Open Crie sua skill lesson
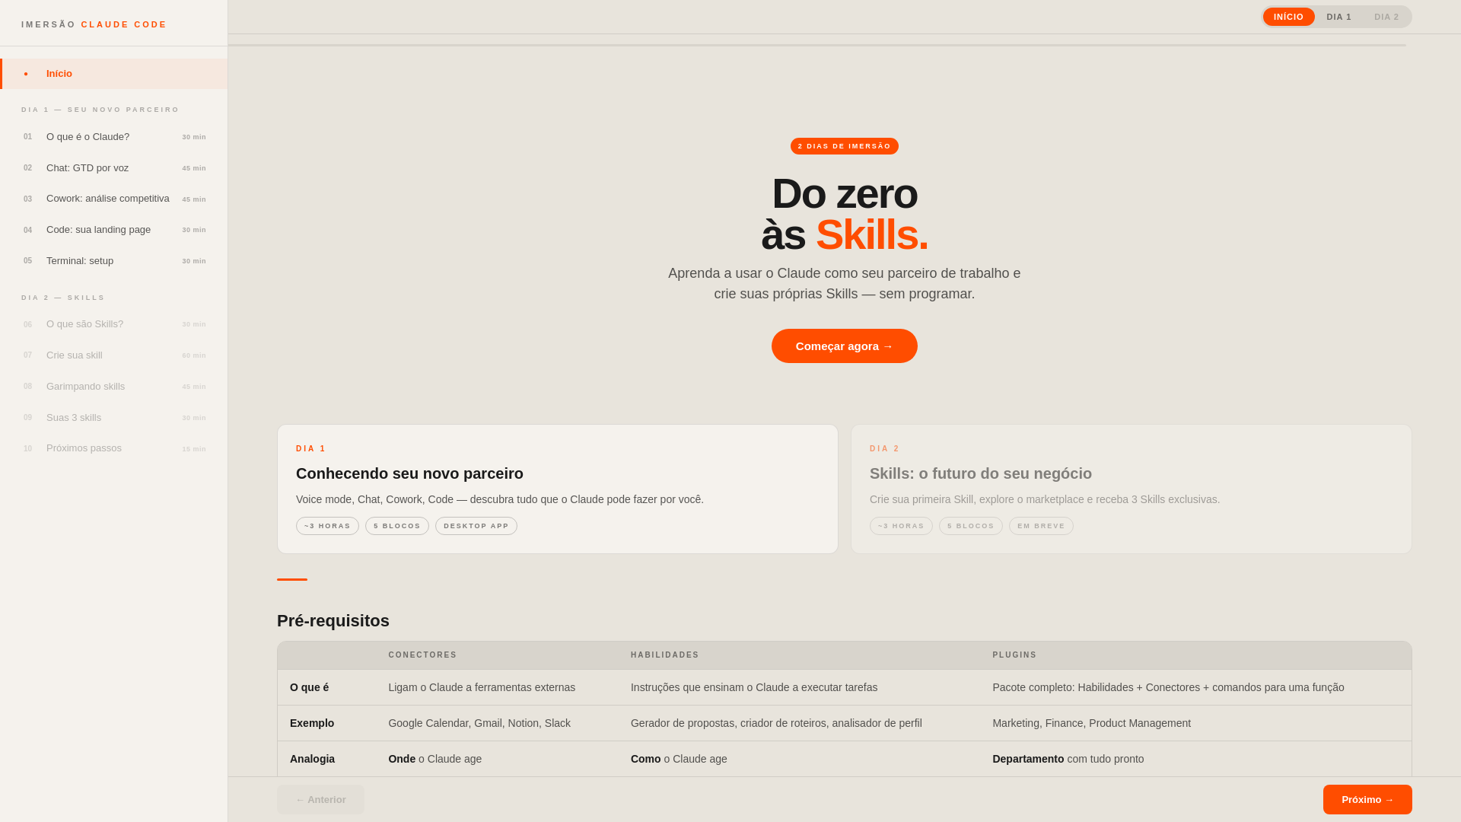Screen dimensions: 1461x822 tap(75, 355)
